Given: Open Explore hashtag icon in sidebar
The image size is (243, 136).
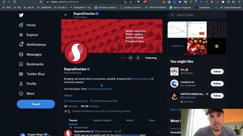Looking at the screenshot, I should pyautogui.click(x=21, y=35).
